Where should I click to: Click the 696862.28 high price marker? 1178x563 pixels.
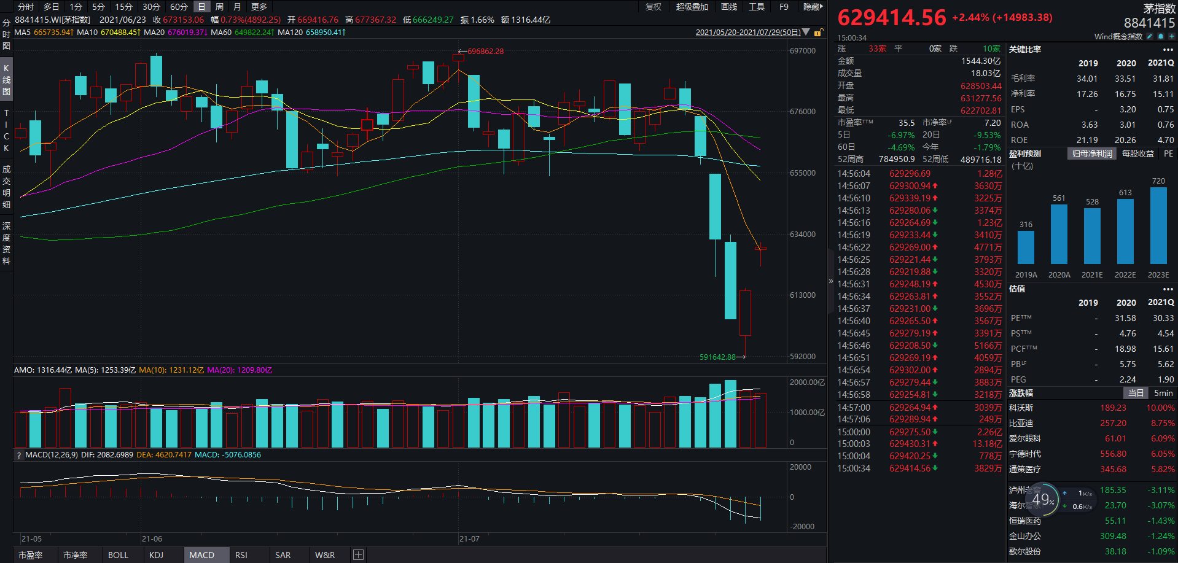[x=485, y=51]
